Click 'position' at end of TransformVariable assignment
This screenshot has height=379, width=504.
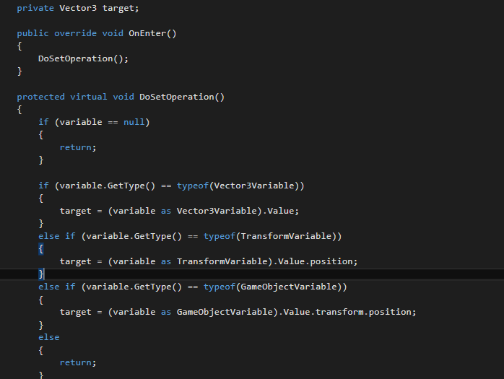pos(334,261)
